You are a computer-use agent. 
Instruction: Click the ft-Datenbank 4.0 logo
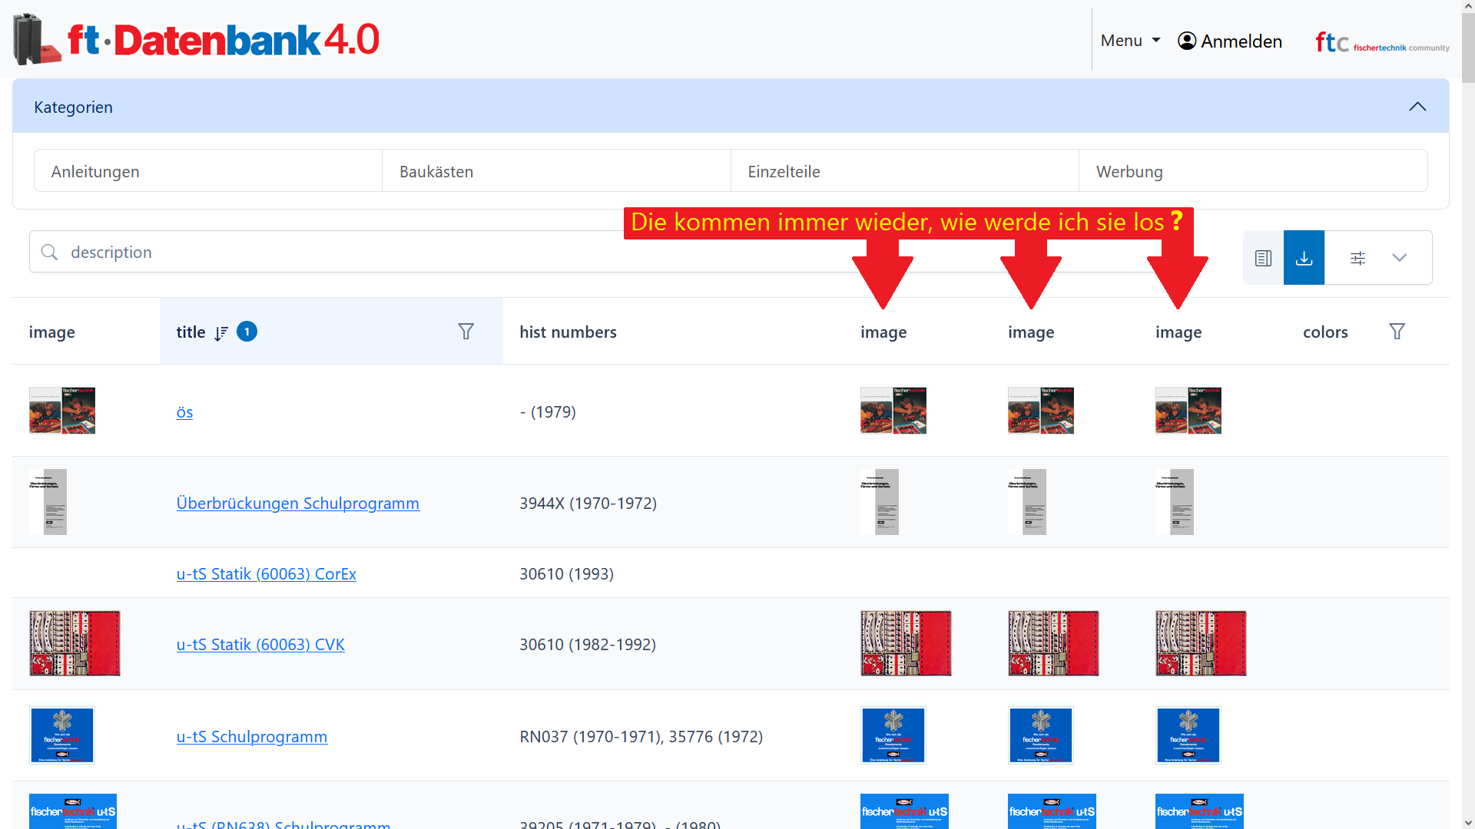[x=197, y=40]
